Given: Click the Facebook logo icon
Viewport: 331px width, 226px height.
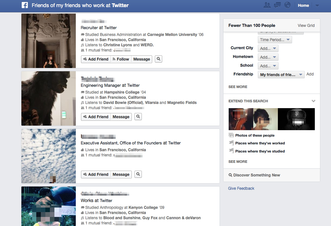Looking at the screenshot, I should 25,5.
